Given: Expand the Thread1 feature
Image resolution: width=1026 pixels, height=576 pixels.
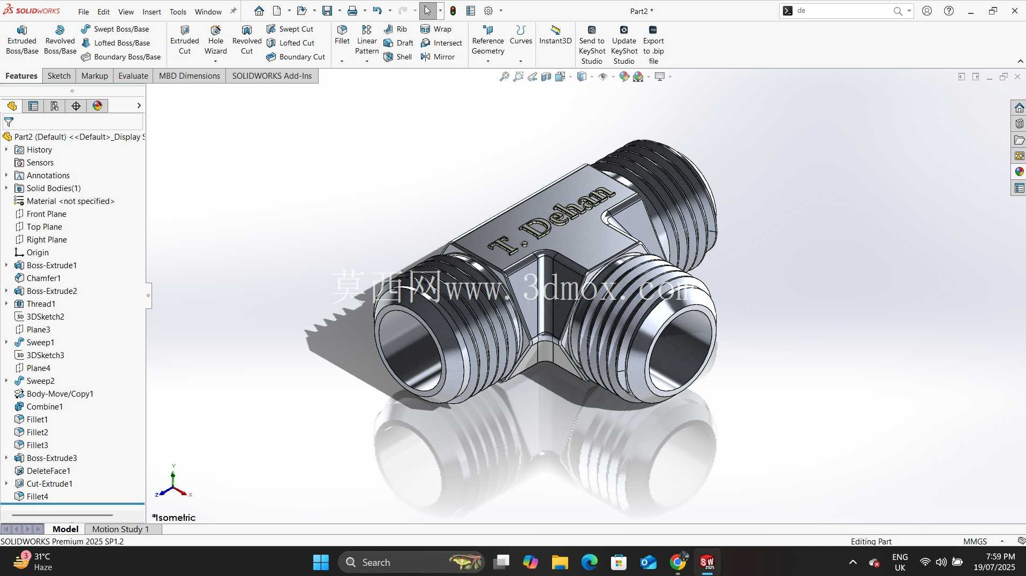Looking at the screenshot, I should [x=6, y=304].
